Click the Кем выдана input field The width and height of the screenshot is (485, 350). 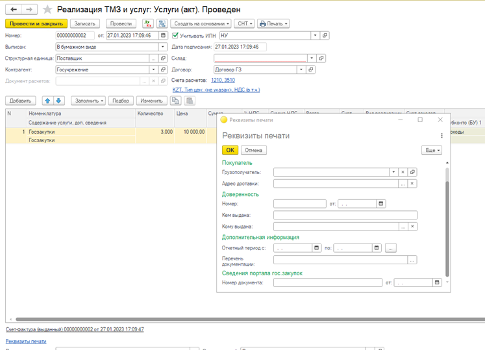345,215
